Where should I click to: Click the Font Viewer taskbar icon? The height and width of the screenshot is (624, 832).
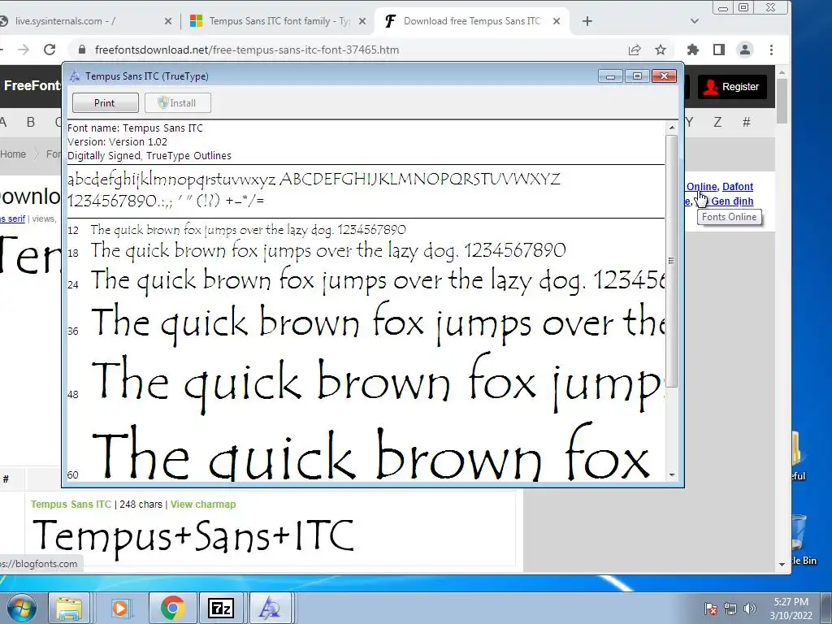270,608
